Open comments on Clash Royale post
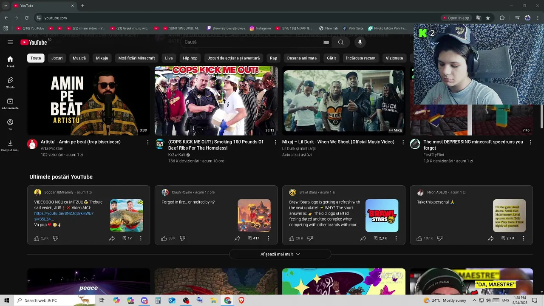The height and width of the screenshot is (306, 544). pos(253,238)
